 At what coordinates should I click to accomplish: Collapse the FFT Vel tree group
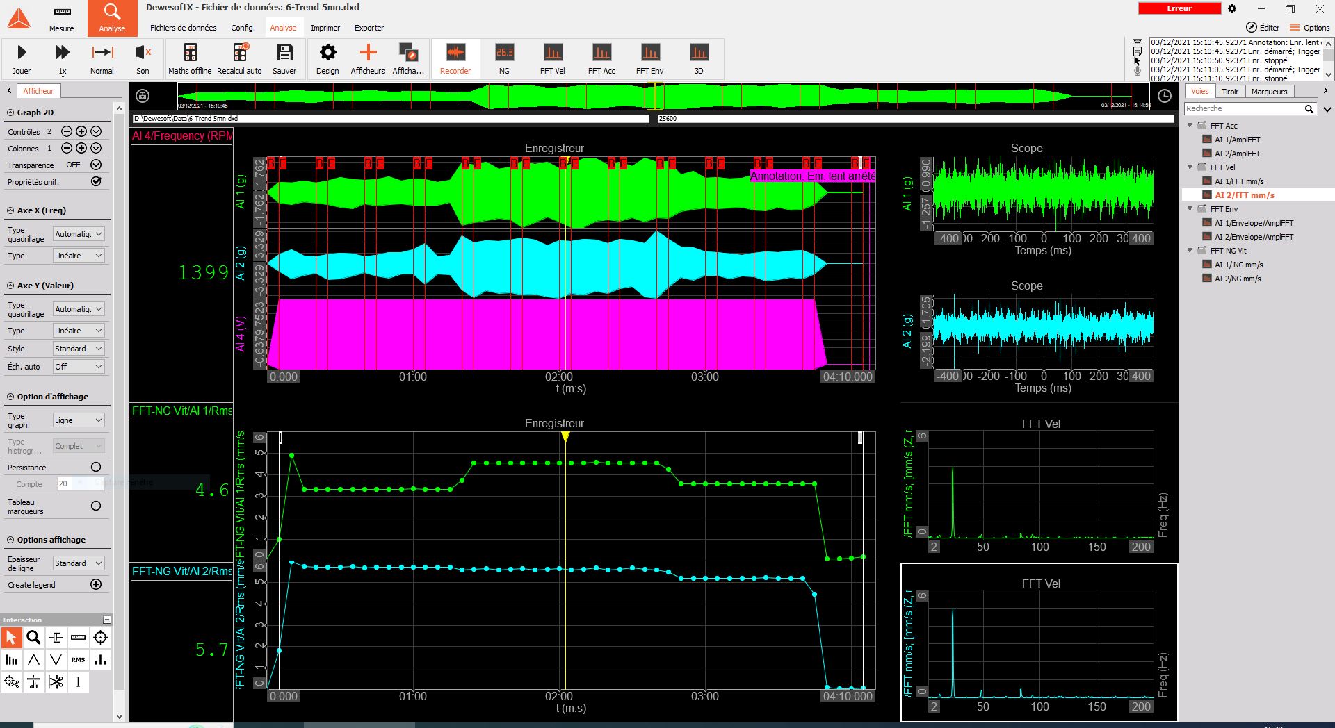[1190, 167]
